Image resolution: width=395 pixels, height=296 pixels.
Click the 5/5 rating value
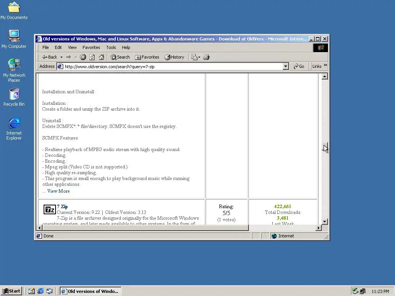pos(226,213)
